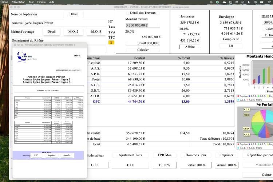Click the cloud icon in the menu bar
The height and width of the screenshot is (182, 273).
point(224,2)
